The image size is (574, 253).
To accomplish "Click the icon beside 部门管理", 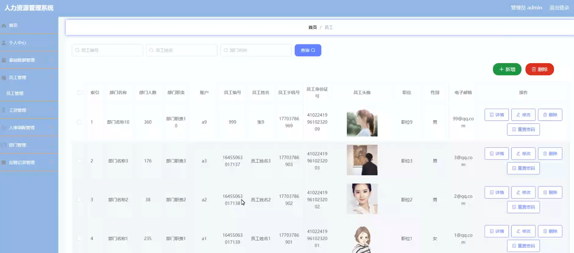I will [4, 145].
